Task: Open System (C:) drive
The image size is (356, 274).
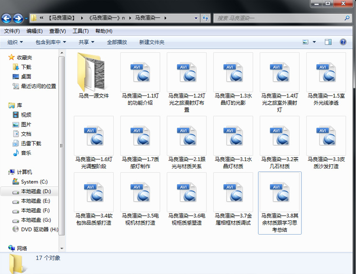Action: click(34, 182)
